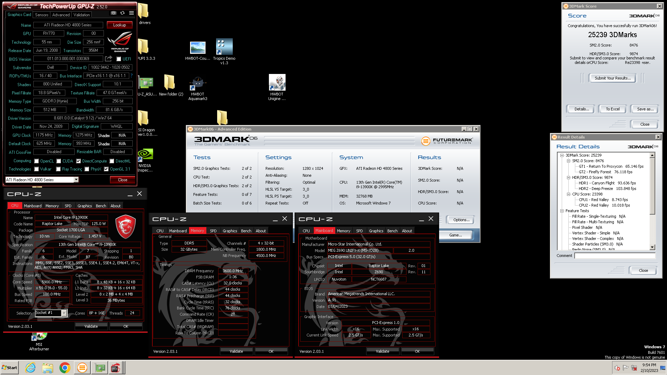The image size is (667, 375).
Task: Toggle the OpenGL 3.1 checkbox
Action: (106, 169)
